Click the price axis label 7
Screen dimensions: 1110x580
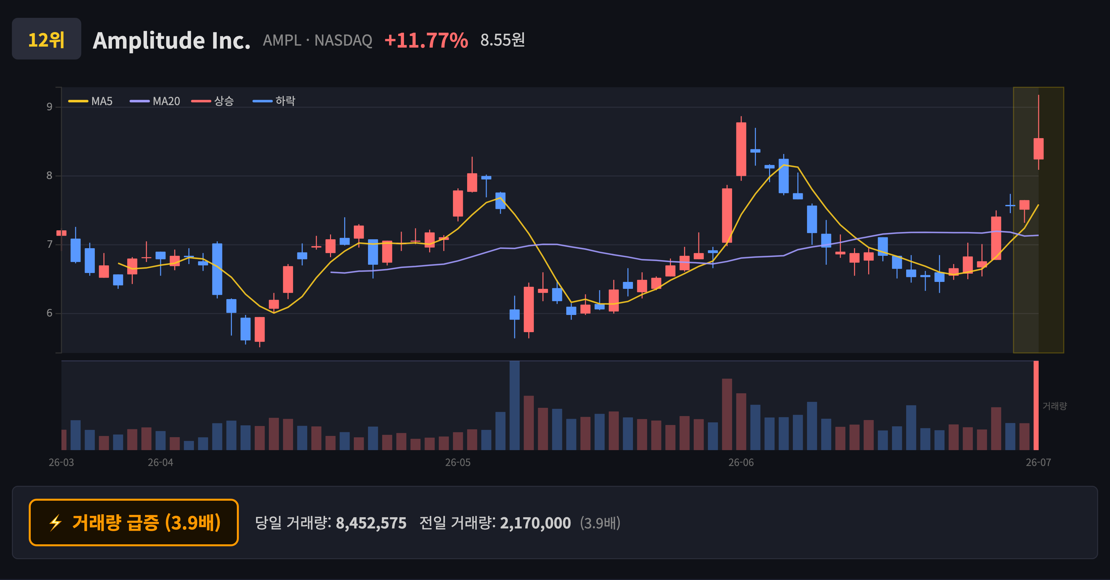click(50, 245)
